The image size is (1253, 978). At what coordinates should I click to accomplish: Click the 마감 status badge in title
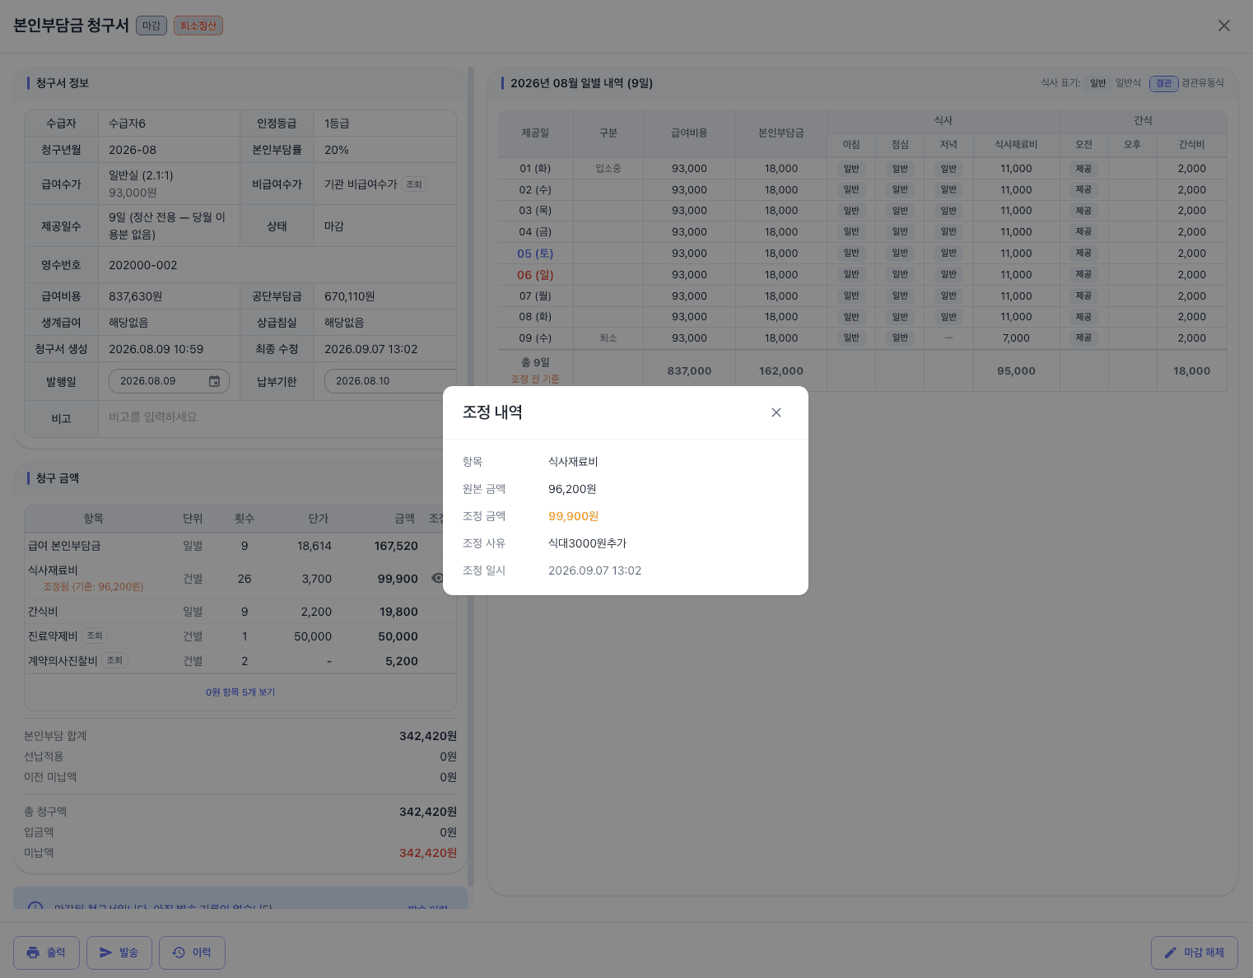point(151,26)
